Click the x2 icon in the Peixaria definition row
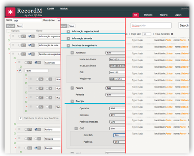The image size is (194, 156). coord(30,139)
